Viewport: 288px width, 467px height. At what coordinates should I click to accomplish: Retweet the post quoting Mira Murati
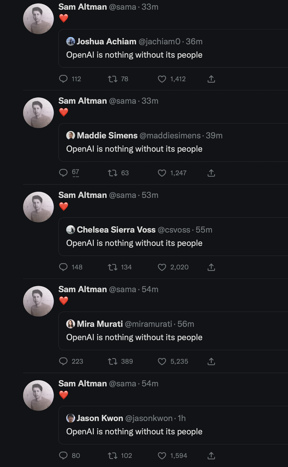coord(113,361)
